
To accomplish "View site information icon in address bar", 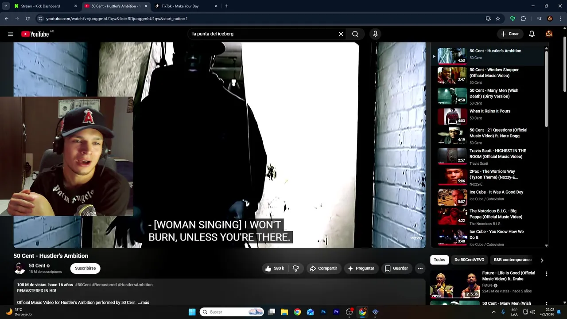I will tap(40, 19).
